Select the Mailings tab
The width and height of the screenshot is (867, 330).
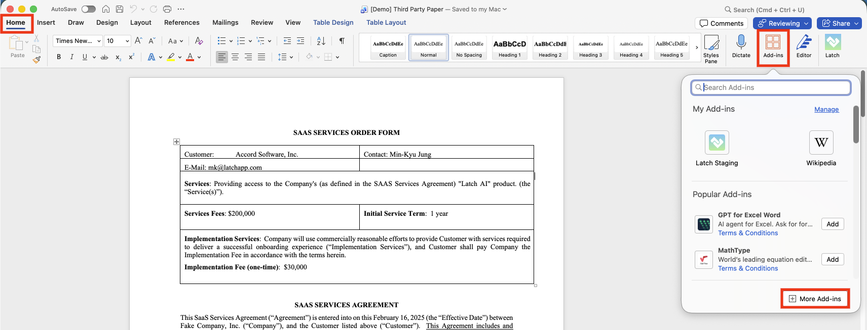tap(225, 23)
